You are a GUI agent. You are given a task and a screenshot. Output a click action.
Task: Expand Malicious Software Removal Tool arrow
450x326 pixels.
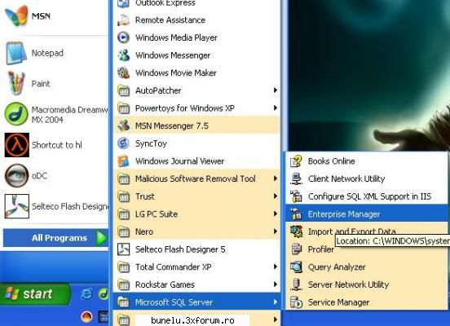click(276, 178)
